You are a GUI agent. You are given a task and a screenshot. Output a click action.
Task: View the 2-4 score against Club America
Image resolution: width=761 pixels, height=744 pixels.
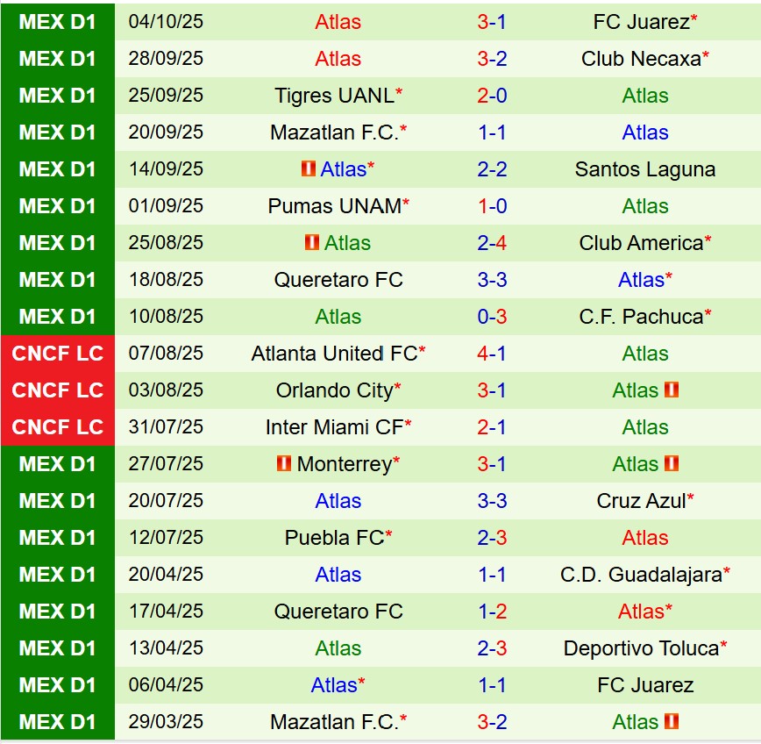point(492,243)
